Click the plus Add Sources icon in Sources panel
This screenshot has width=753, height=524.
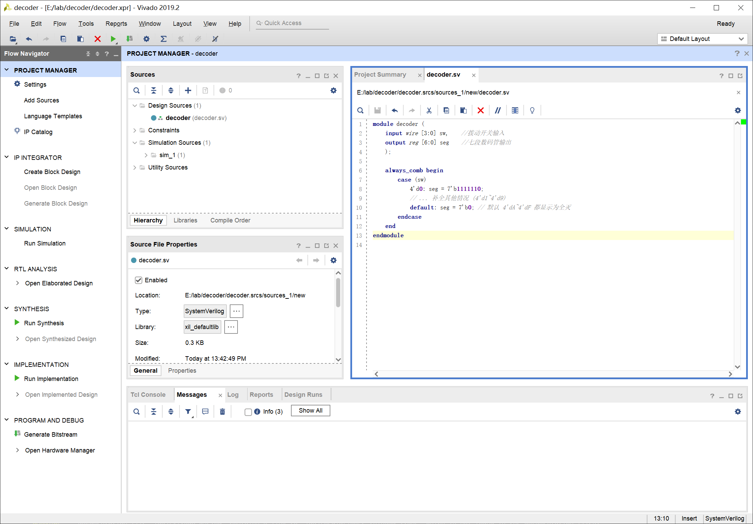(188, 90)
